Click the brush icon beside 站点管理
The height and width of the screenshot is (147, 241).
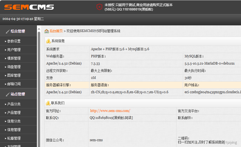[7, 94]
